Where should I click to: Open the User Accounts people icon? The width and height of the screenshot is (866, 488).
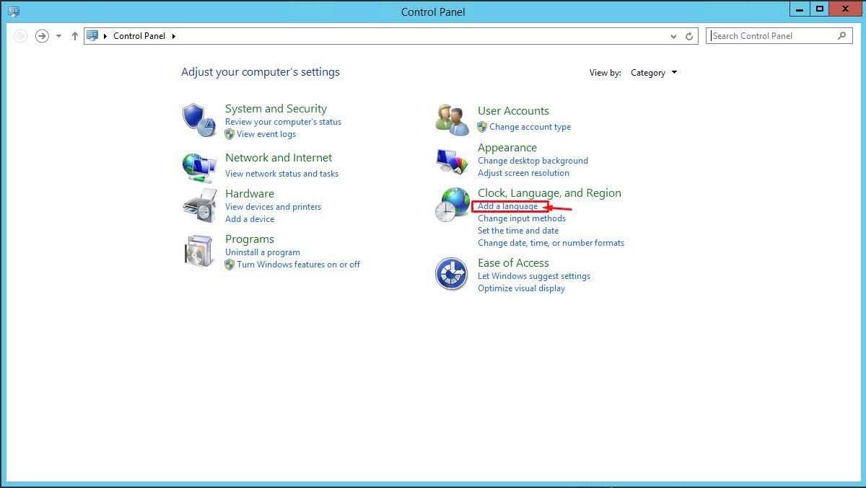coord(452,120)
